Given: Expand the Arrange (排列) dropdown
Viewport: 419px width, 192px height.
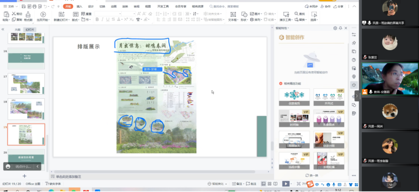Looking at the screenshot, I should 261,20.
